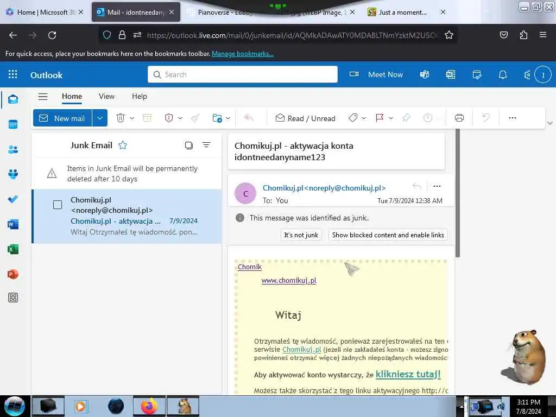Click the Undo icon in ribbon
The height and width of the screenshot is (417, 556).
coord(486,118)
